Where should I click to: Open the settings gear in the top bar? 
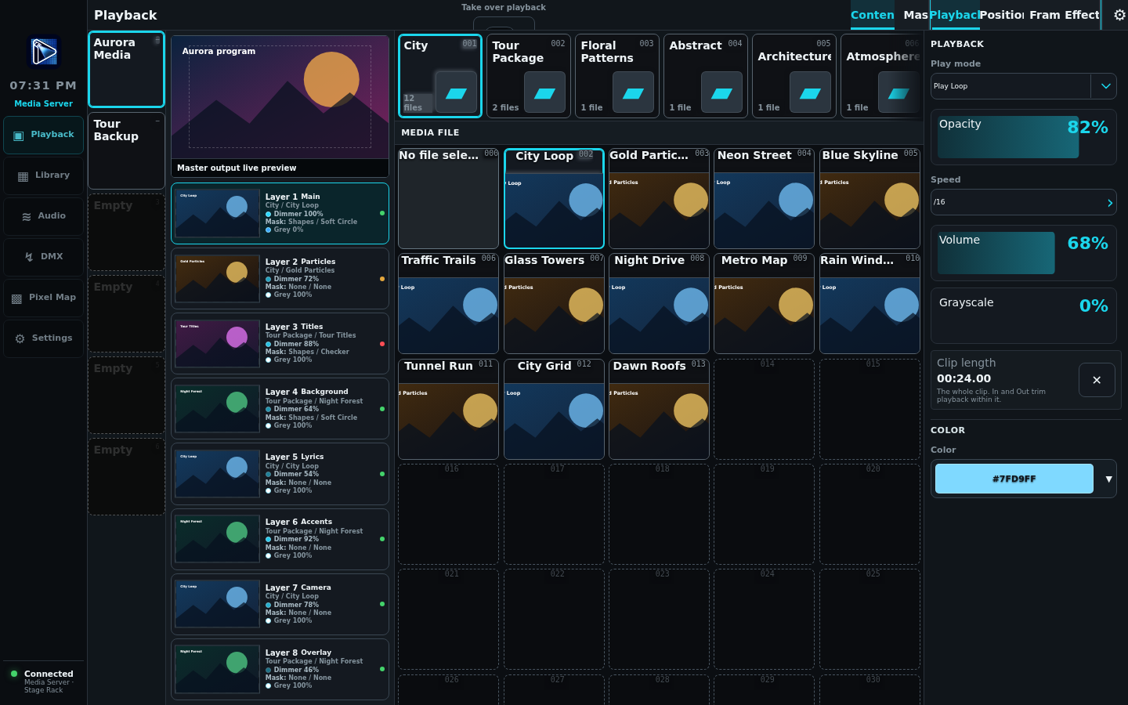coord(1119,15)
